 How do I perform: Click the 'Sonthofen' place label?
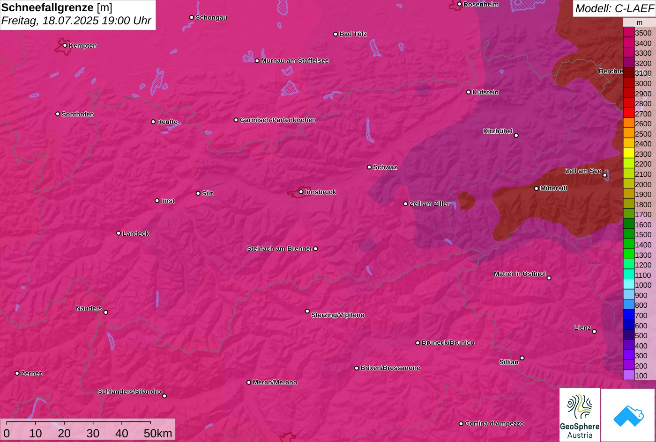[x=78, y=115]
